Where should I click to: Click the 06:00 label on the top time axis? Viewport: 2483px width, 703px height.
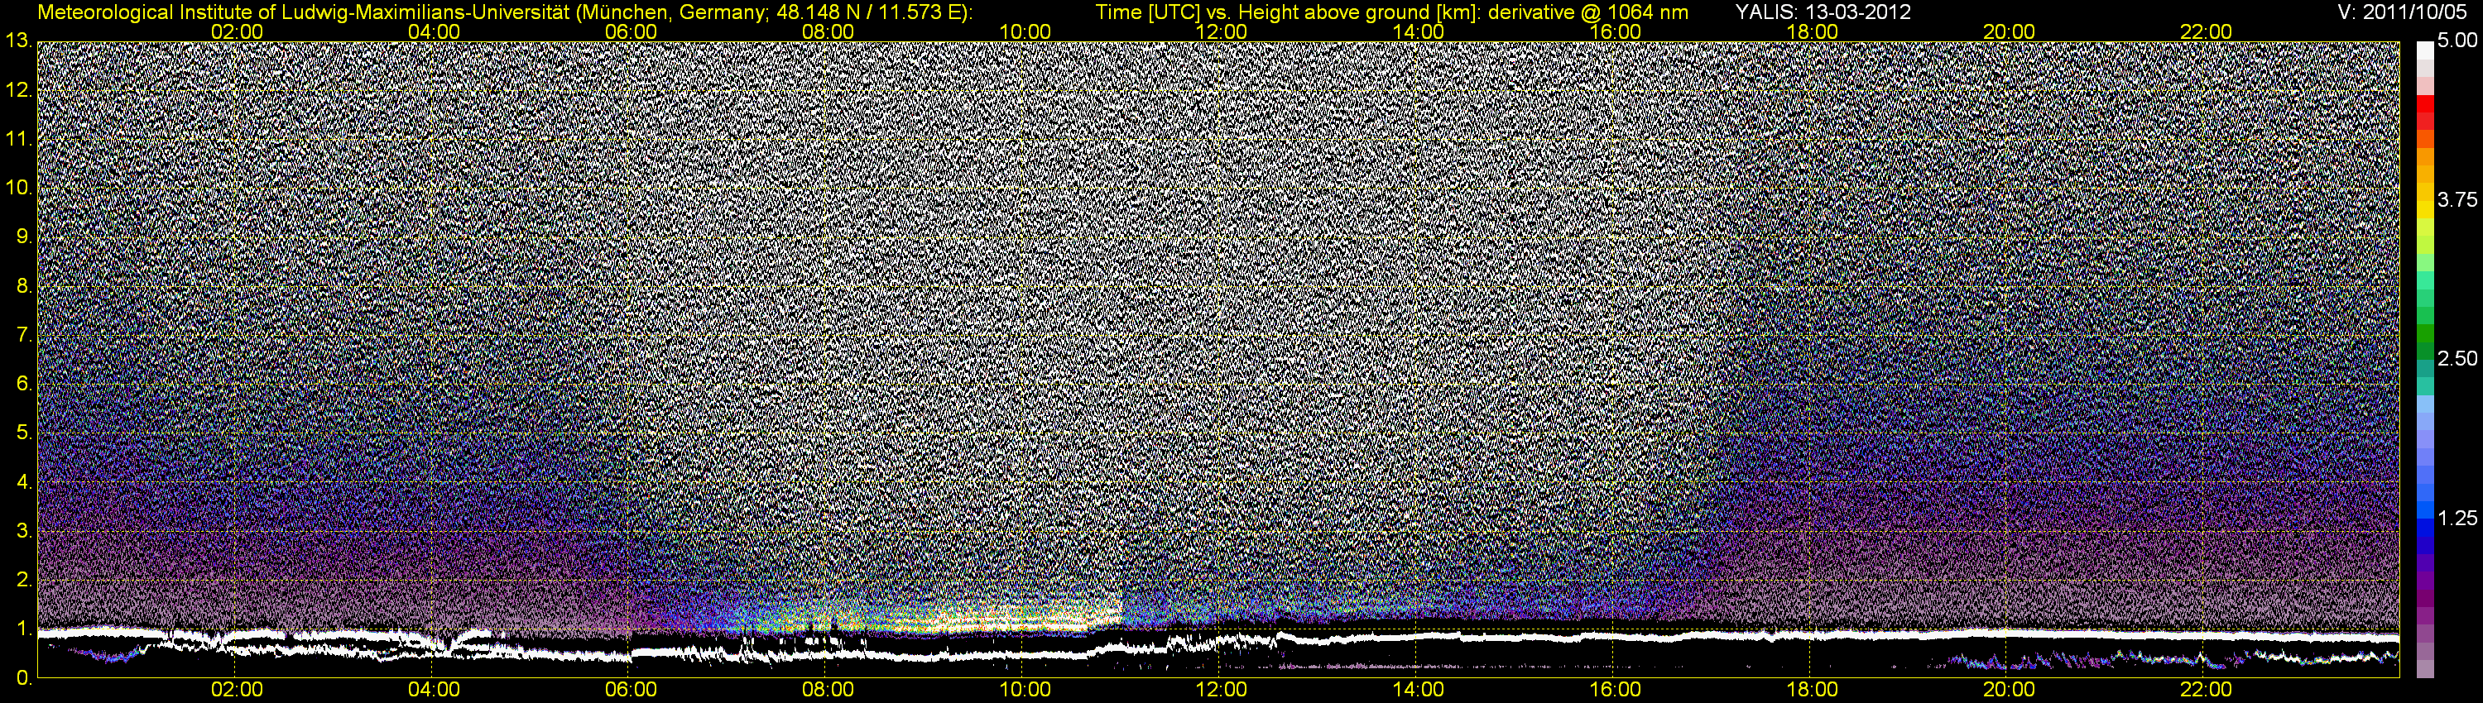(632, 31)
